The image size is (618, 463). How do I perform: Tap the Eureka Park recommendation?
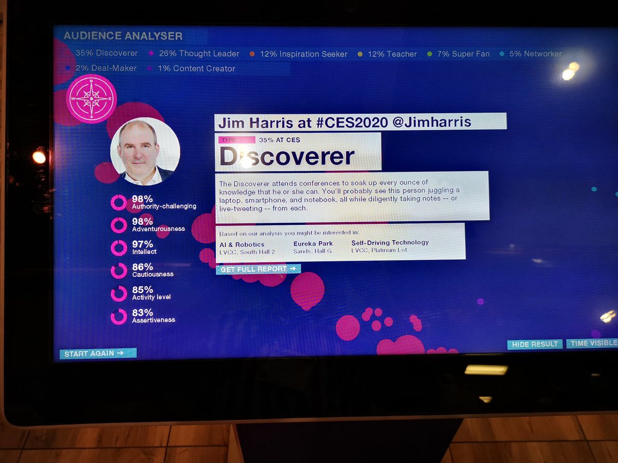(313, 247)
